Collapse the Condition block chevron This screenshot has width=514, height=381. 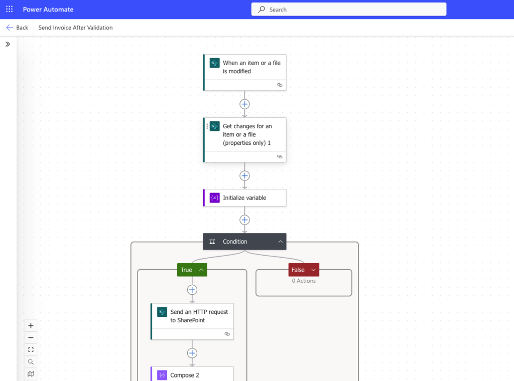click(280, 242)
